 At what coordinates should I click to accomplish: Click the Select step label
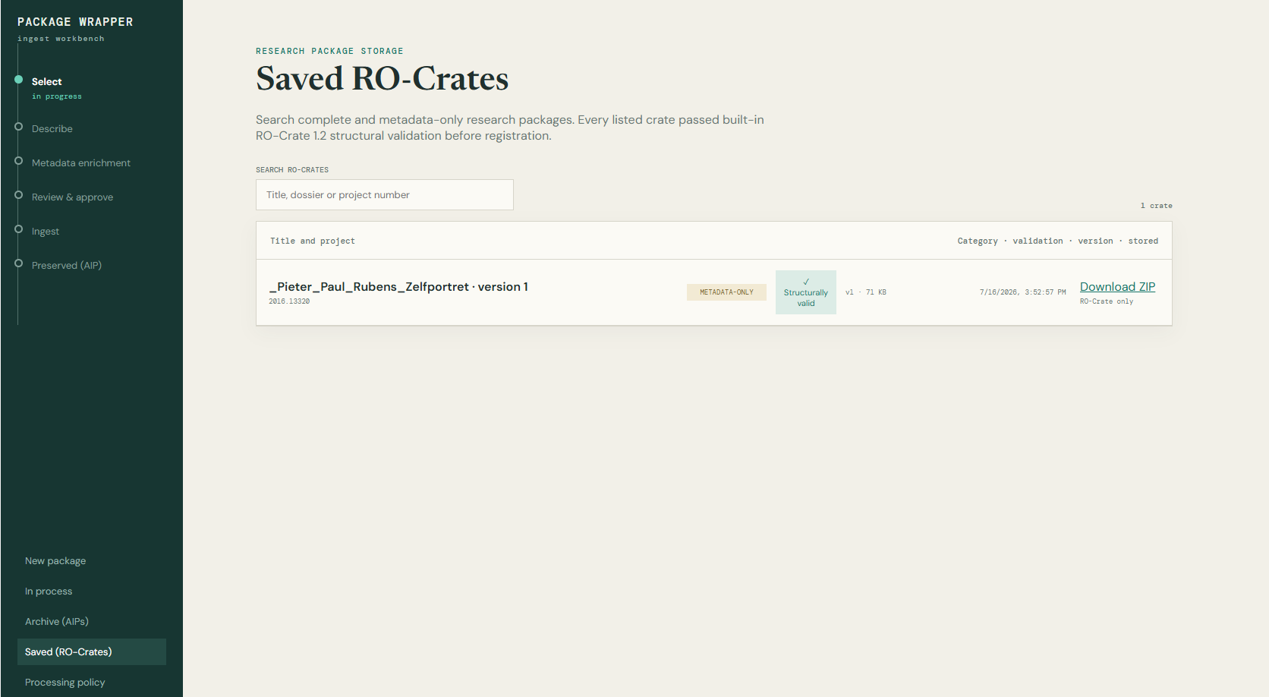[x=47, y=82]
